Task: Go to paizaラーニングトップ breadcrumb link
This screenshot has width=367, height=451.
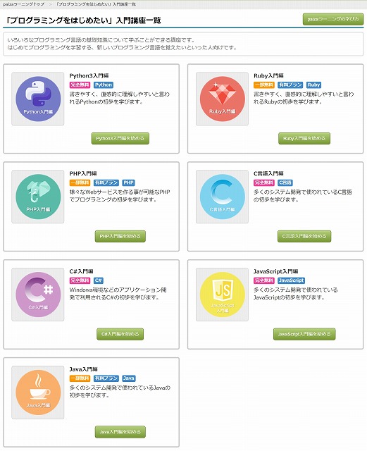Action: point(23,4)
